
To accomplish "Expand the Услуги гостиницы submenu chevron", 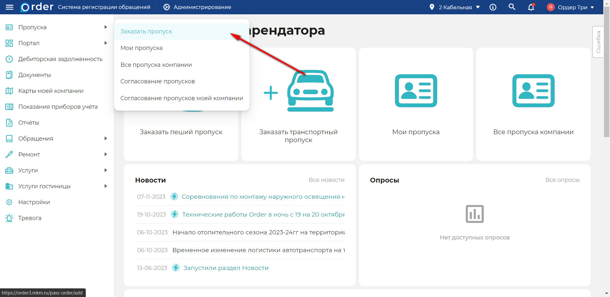I will click(106, 186).
